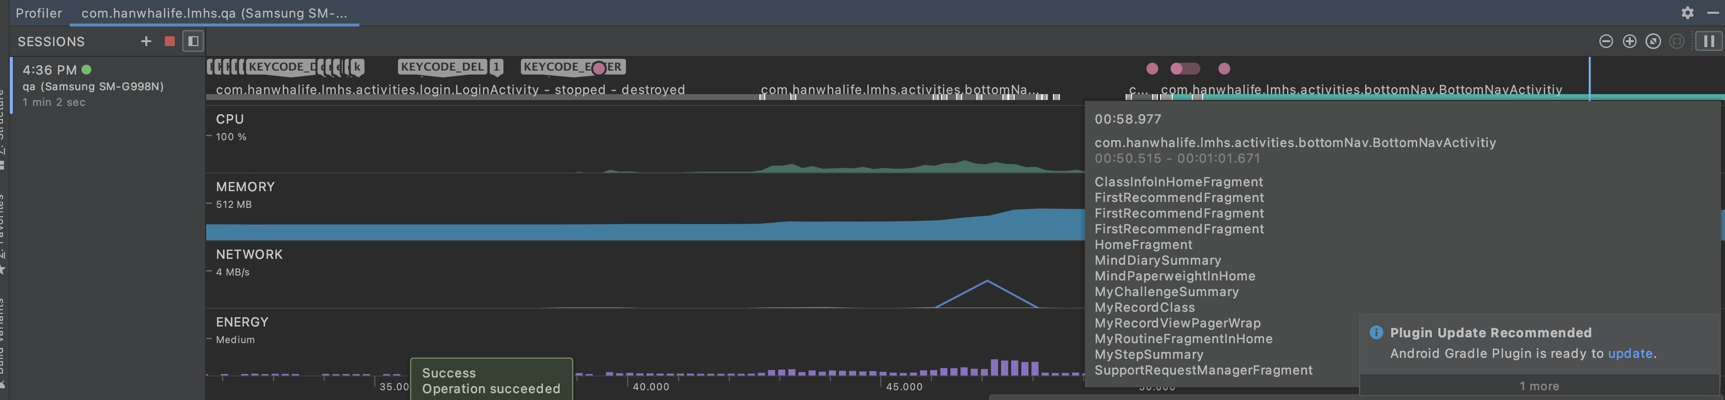Image resolution: width=1725 pixels, height=400 pixels.
Task: Click the 00:58.977 tooltip timestamp
Action: tap(1128, 119)
